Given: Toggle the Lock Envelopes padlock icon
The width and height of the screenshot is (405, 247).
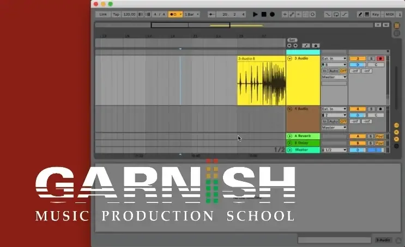Looking at the screenshot, I should [x=316, y=46].
